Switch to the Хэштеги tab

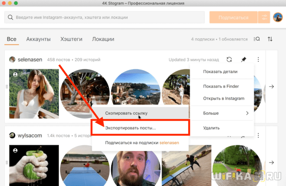(x=71, y=39)
